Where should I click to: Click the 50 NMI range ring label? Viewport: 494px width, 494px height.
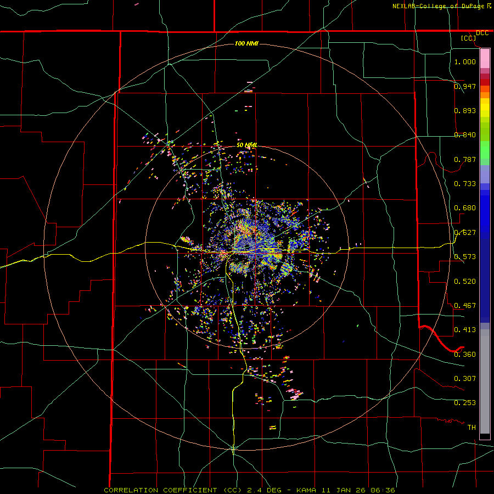point(247,145)
